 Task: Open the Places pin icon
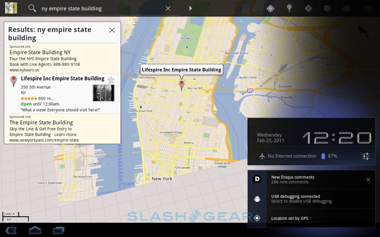(289, 8)
